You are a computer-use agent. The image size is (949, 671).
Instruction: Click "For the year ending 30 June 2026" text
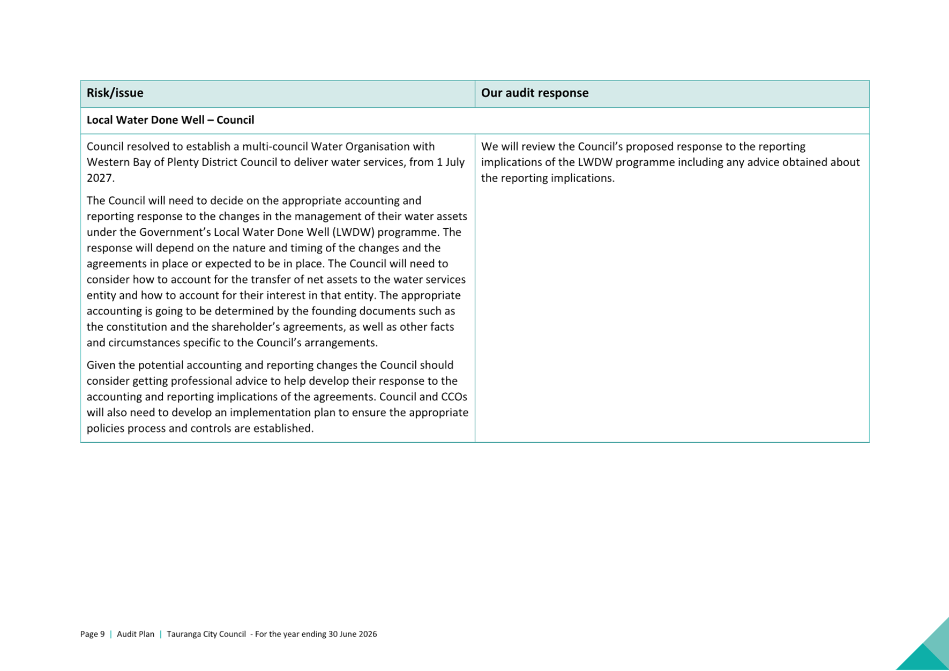[x=316, y=634]
